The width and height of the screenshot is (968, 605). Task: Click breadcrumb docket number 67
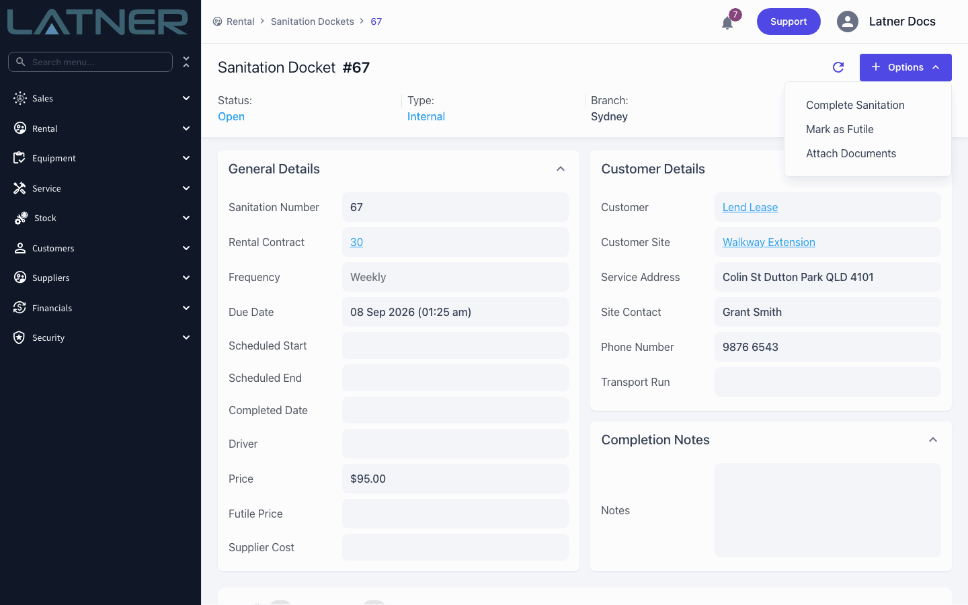click(x=376, y=22)
